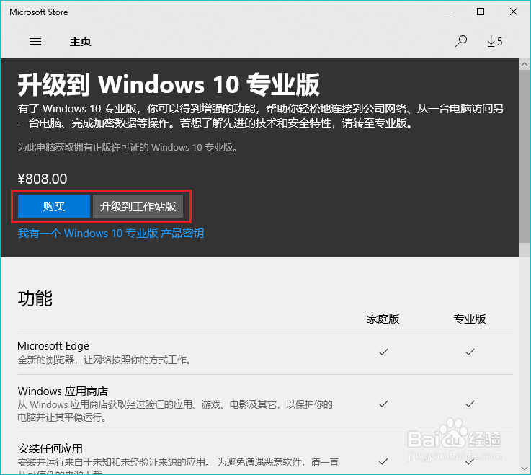Click the Microsoft Edge 家庭版 checkmark
Image resolution: width=531 pixels, height=475 pixels.
[x=383, y=352]
